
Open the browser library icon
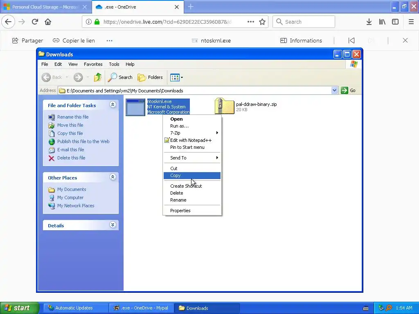point(382,22)
